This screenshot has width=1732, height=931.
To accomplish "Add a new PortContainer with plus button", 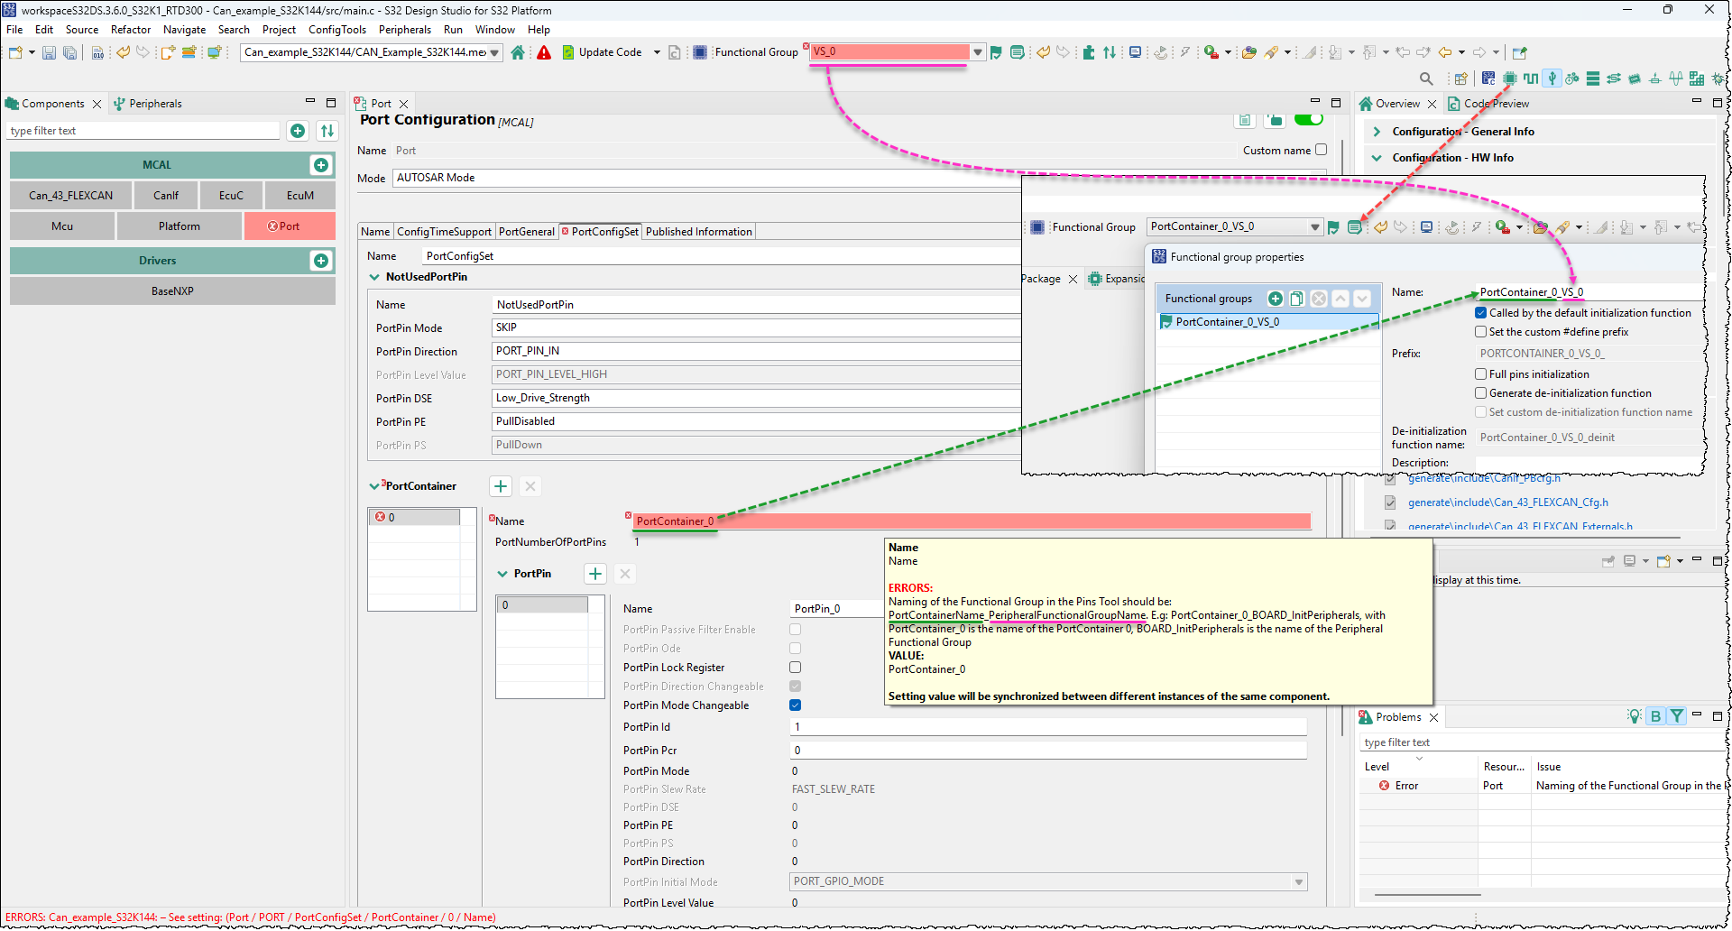I will (x=501, y=486).
